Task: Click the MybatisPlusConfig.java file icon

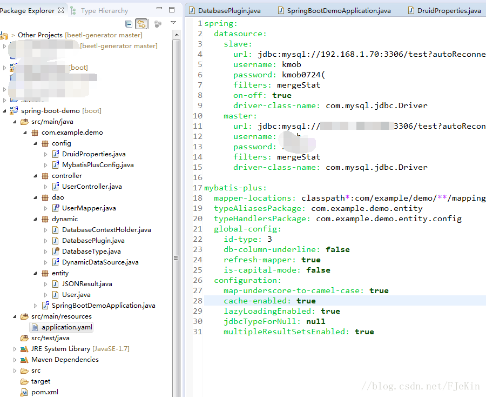Action: [56, 165]
